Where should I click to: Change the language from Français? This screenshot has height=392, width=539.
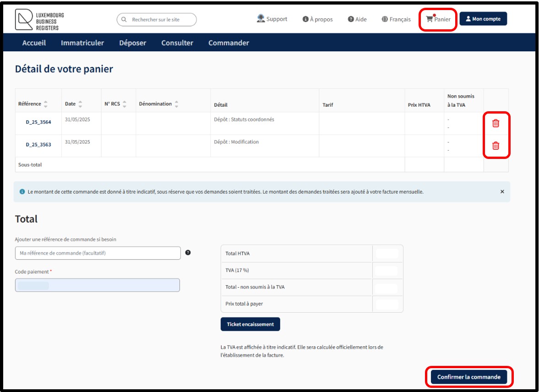coord(396,19)
